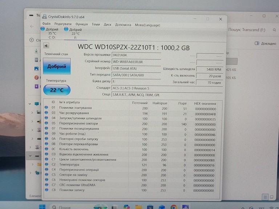Viewport: 279px width, 209px height.
Task: Click the CrystalDiskInfo title bar app icon
Action: (44, 17)
